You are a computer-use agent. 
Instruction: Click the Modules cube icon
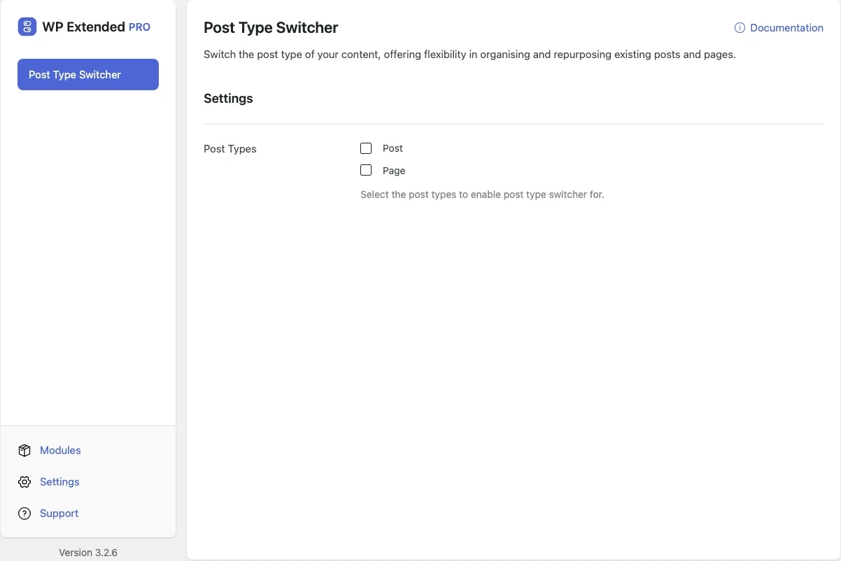pos(24,450)
